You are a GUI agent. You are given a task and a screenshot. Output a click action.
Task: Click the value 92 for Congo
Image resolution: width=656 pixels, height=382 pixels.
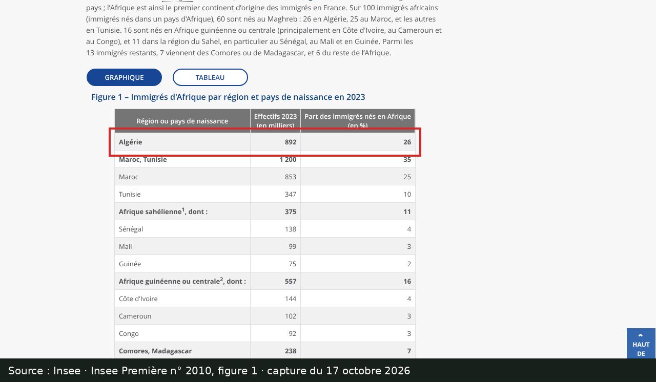pyautogui.click(x=293, y=333)
